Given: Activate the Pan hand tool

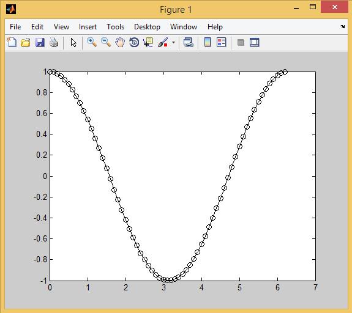Looking at the screenshot, I should 120,42.
